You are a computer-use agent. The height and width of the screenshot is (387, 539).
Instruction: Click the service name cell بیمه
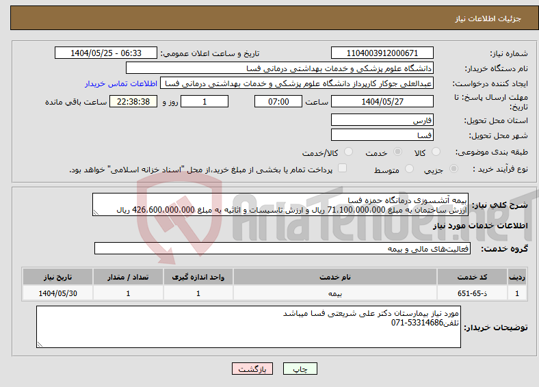point(334,293)
